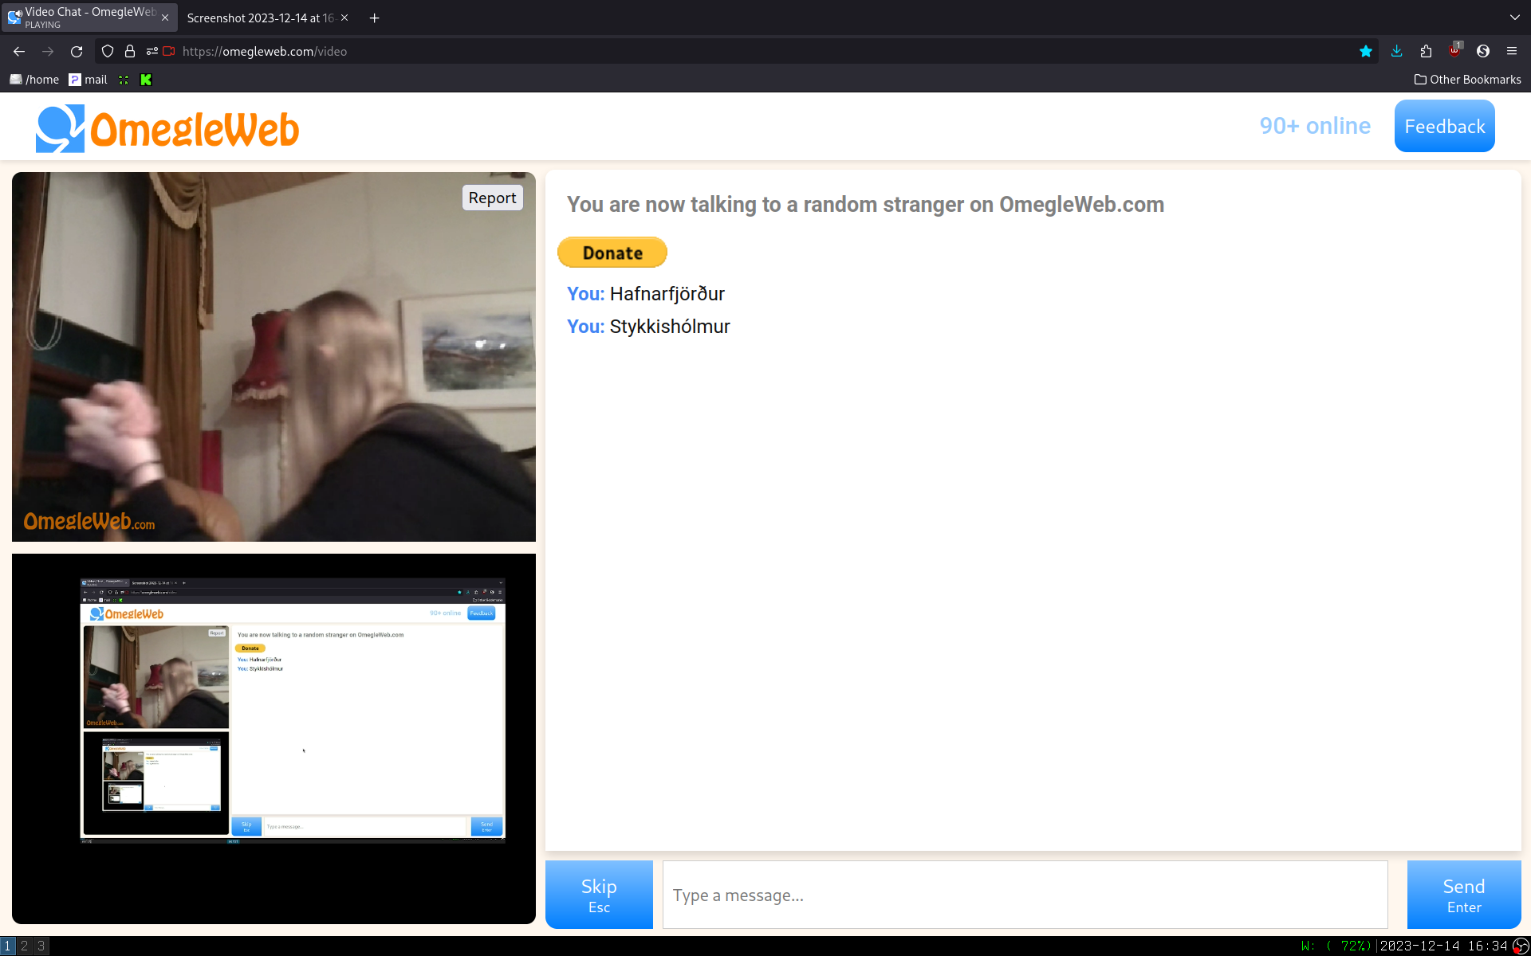The width and height of the screenshot is (1531, 956).
Task: Open the site permissions icon in address bar
Action: click(x=152, y=51)
